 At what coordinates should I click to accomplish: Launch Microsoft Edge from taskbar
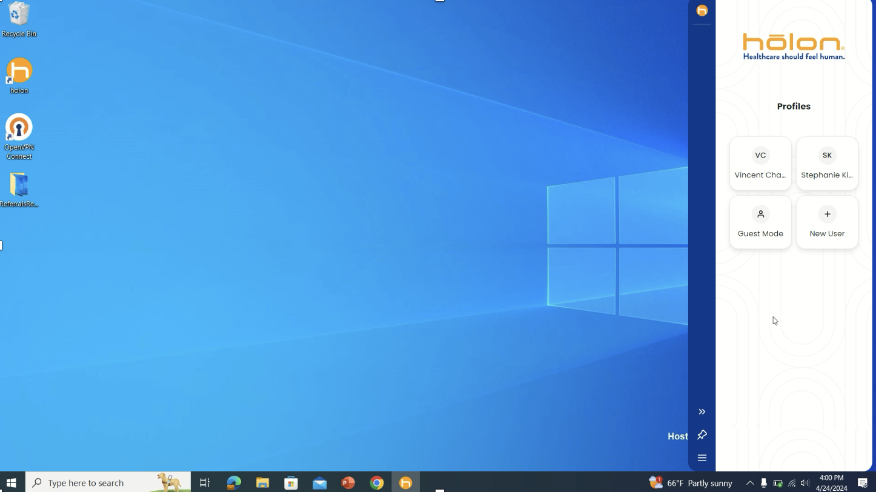(x=234, y=482)
